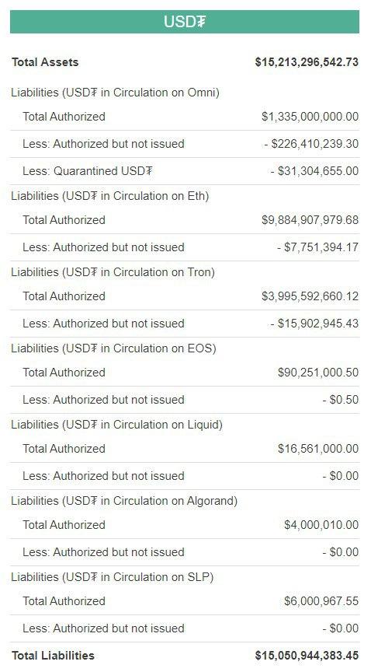The width and height of the screenshot is (371, 672).
Task: Click Liabilities in Circulation on Tron heading
Action: click(113, 272)
